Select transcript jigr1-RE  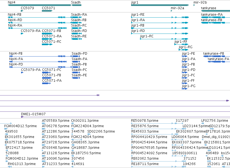point(160,17)
